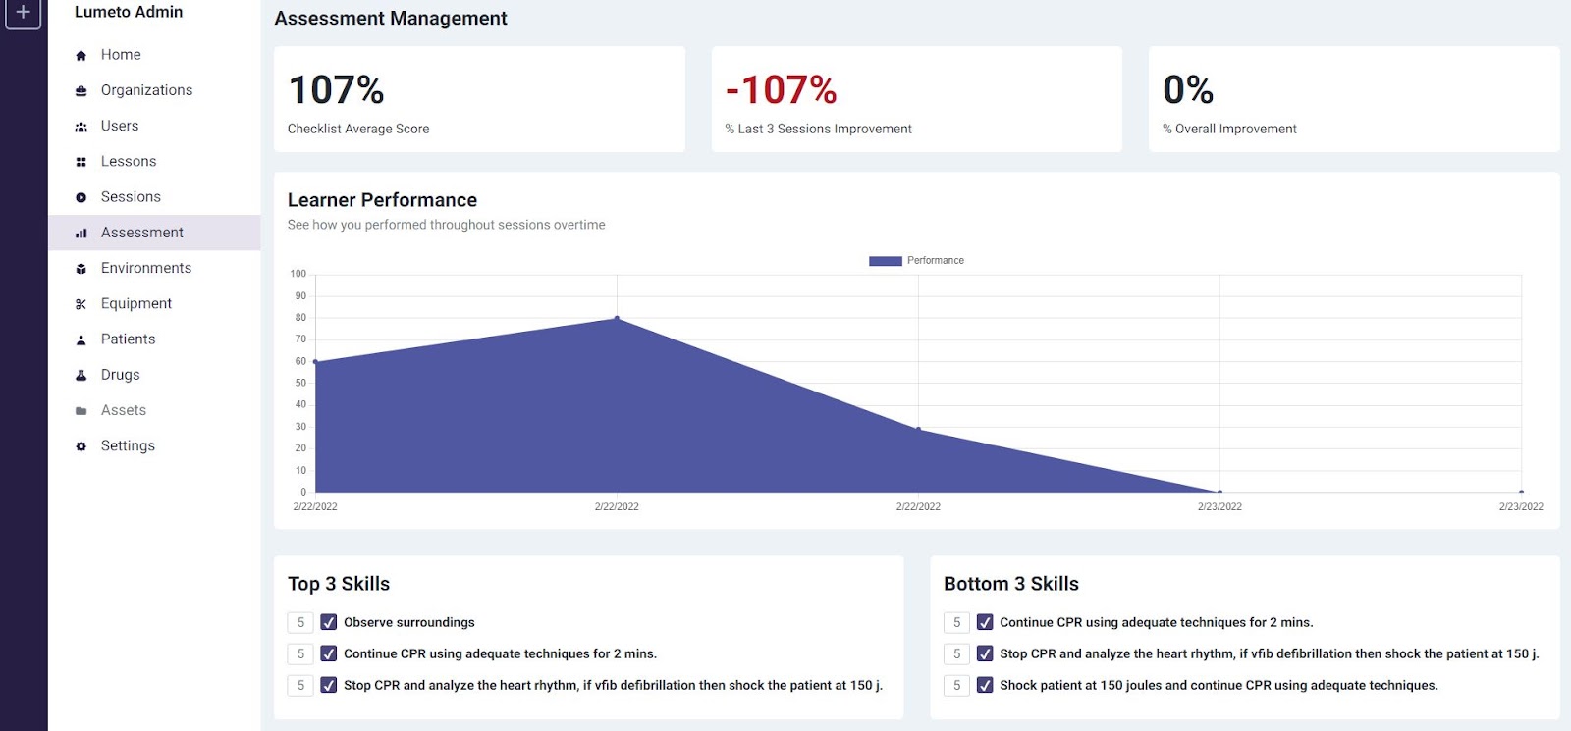Toggle the Performance legend color swatch

tap(885, 261)
